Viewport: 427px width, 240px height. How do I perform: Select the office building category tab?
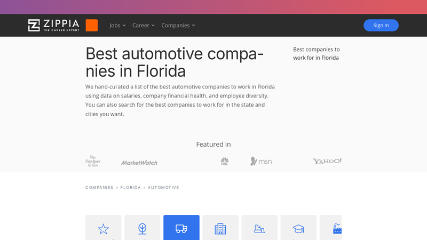click(220, 228)
